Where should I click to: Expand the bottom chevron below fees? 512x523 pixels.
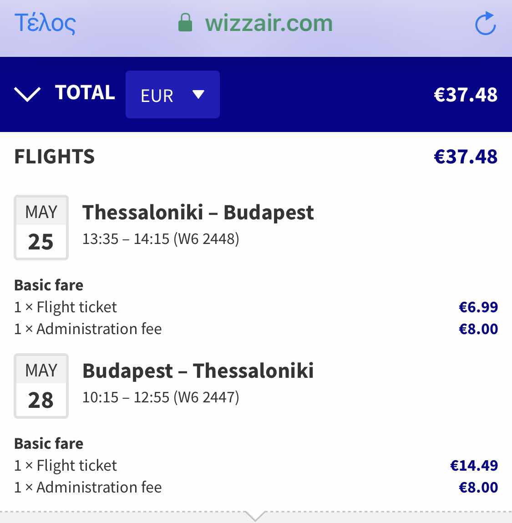coord(255,516)
